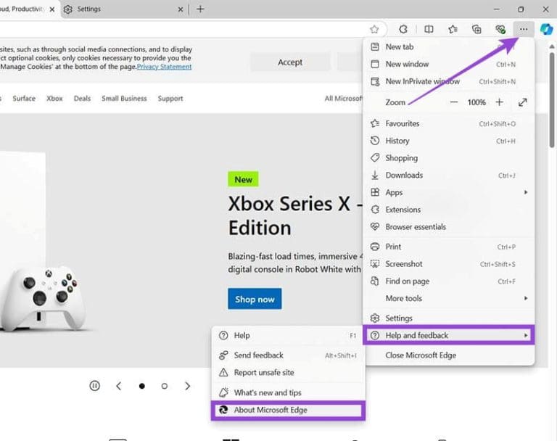Increase zoom with the plus button
Screen dimensions: 557x441
(499, 102)
